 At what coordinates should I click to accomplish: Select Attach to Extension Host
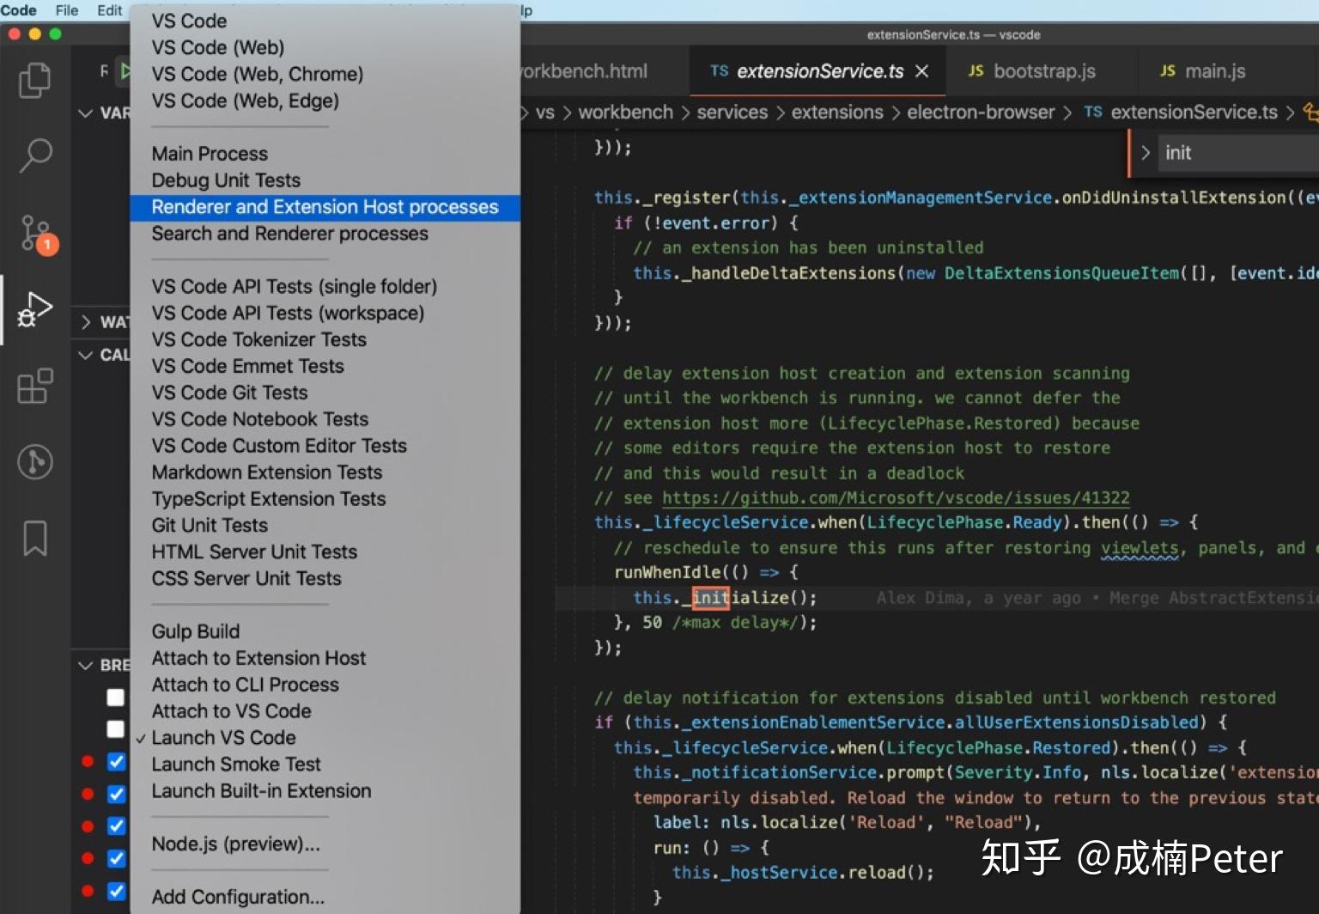[325, 658]
